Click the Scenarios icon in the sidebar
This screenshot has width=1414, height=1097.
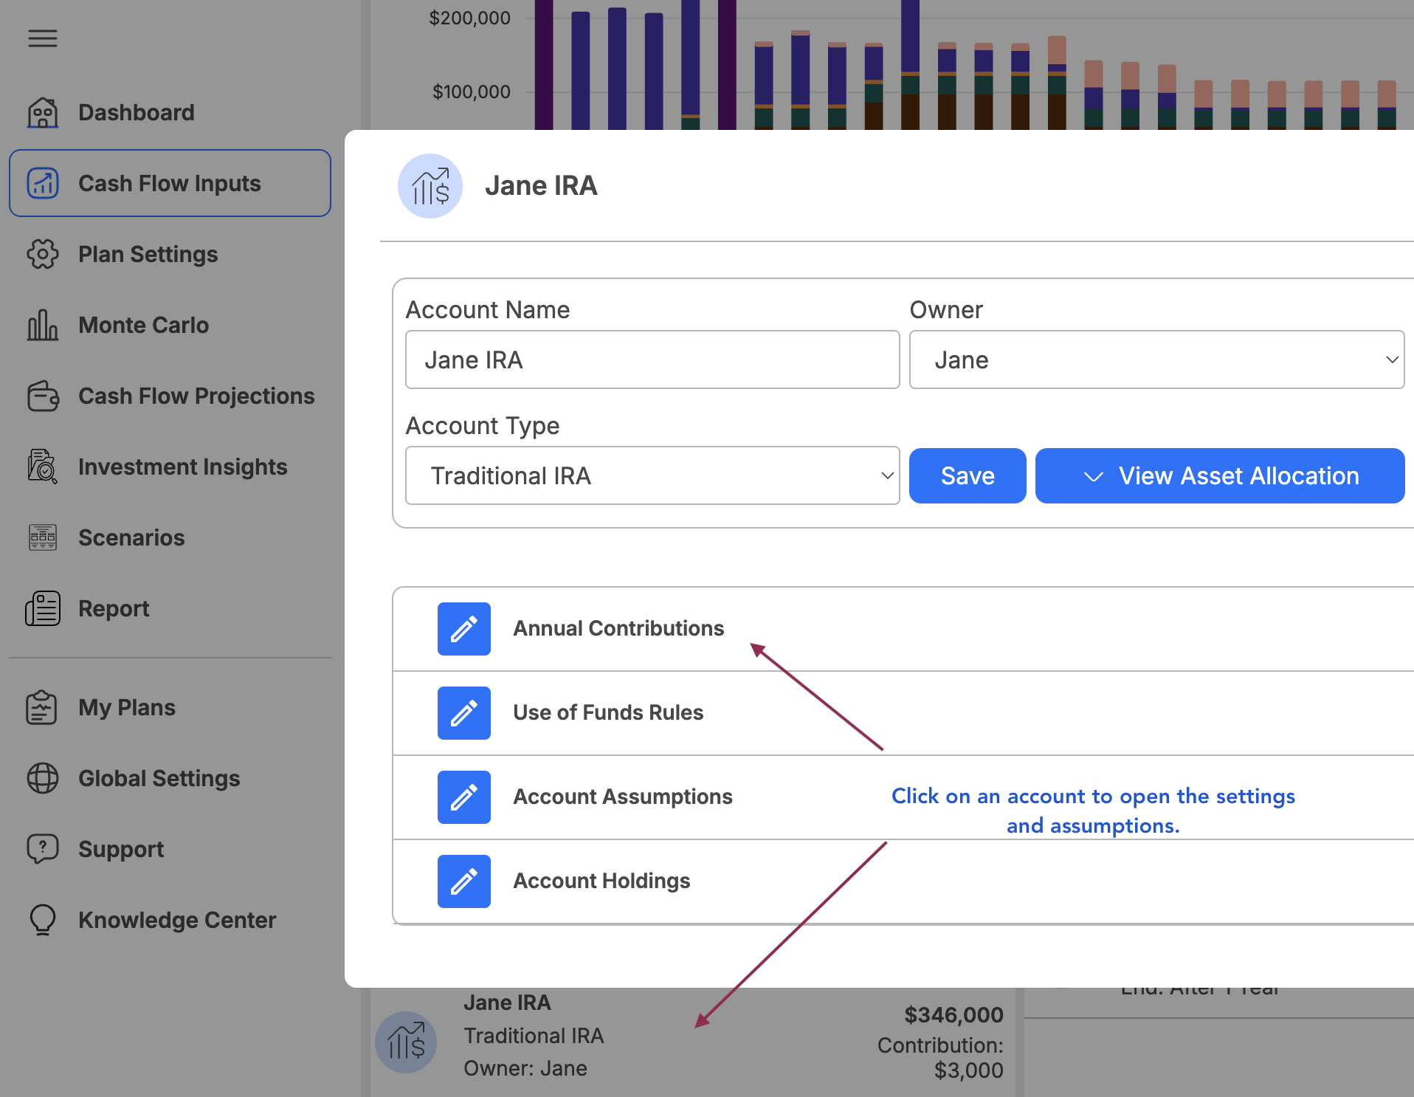(43, 537)
